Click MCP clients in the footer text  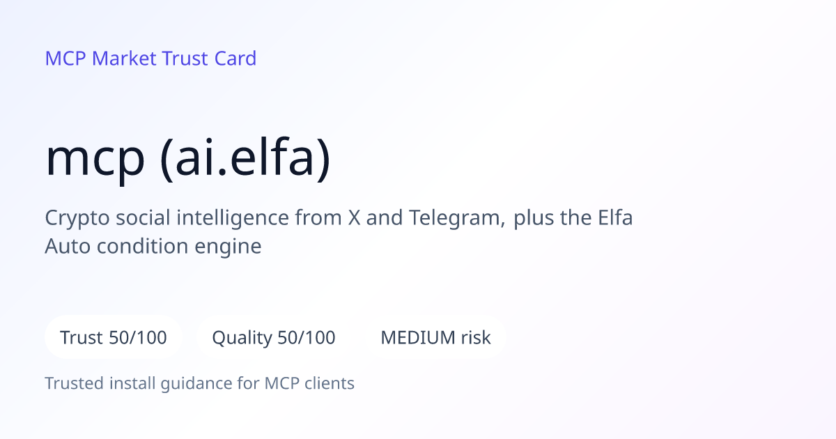[309, 383]
